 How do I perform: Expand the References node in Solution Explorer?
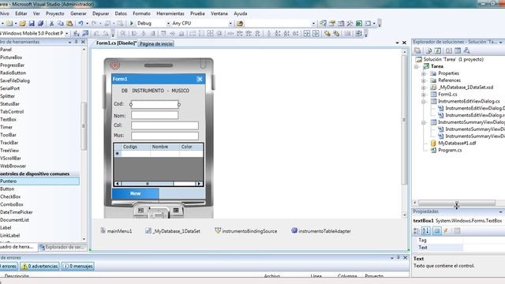point(424,80)
